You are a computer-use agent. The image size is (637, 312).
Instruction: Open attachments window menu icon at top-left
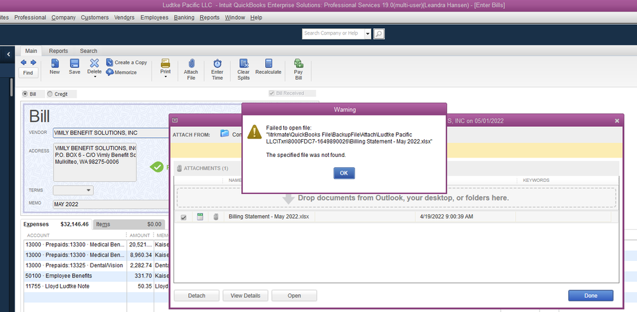[175, 120]
